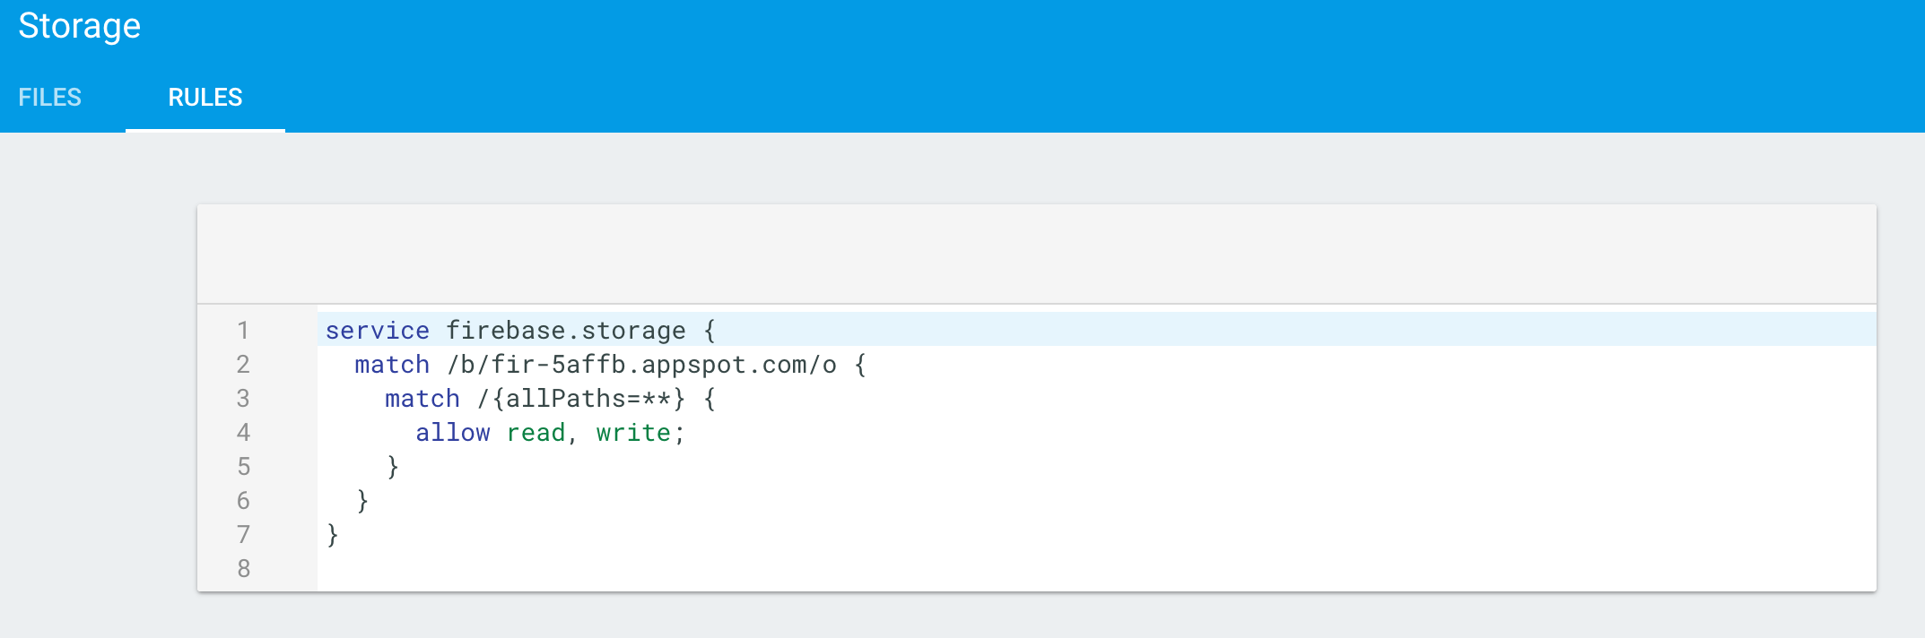Click the closing brace on line 7
This screenshot has height=638, width=1925.
(x=333, y=535)
